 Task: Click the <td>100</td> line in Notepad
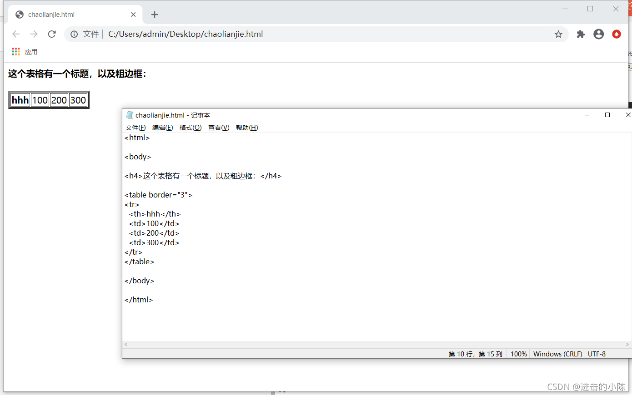tap(154, 223)
